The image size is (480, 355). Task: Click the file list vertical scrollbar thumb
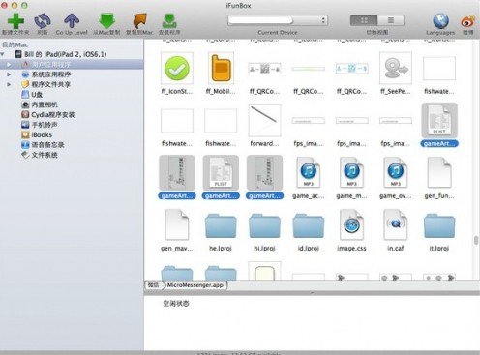pos(476,241)
